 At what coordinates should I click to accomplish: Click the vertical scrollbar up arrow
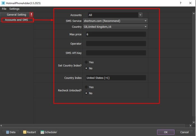[x=194, y=13]
